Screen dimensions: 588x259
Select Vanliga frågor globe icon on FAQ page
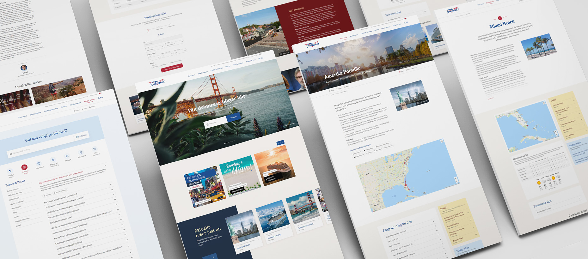coord(10,171)
